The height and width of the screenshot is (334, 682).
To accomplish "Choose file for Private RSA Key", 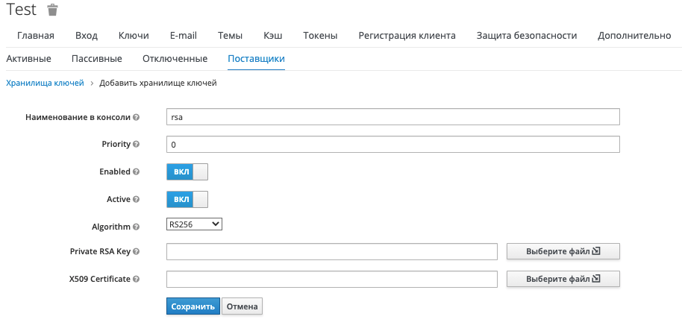I will click(x=563, y=252).
